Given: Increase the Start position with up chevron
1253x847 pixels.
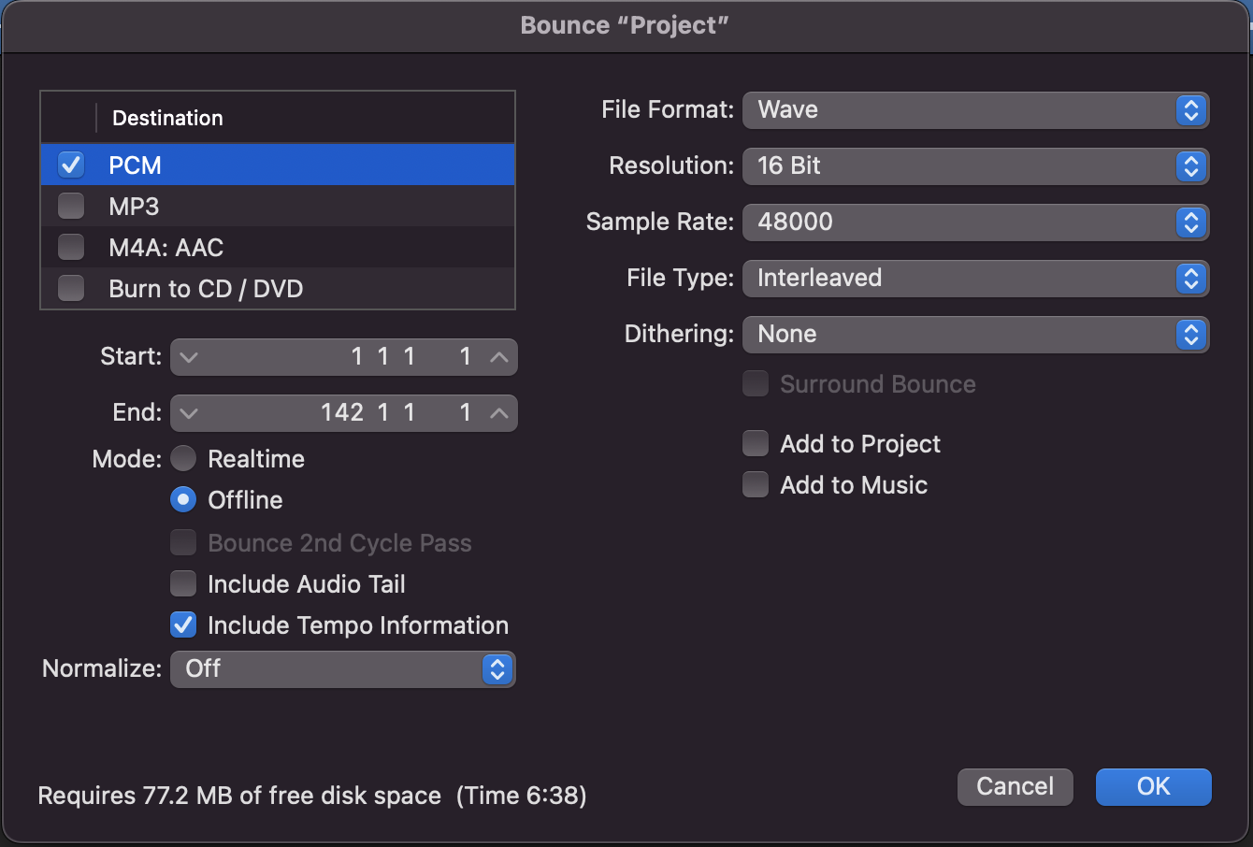Looking at the screenshot, I should (499, 357).
